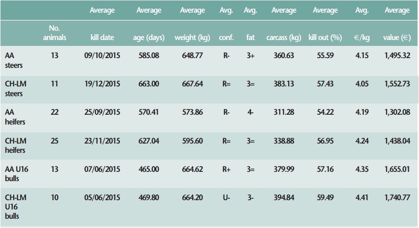Click the fat score cell '4-'

[x=250, y=112]
